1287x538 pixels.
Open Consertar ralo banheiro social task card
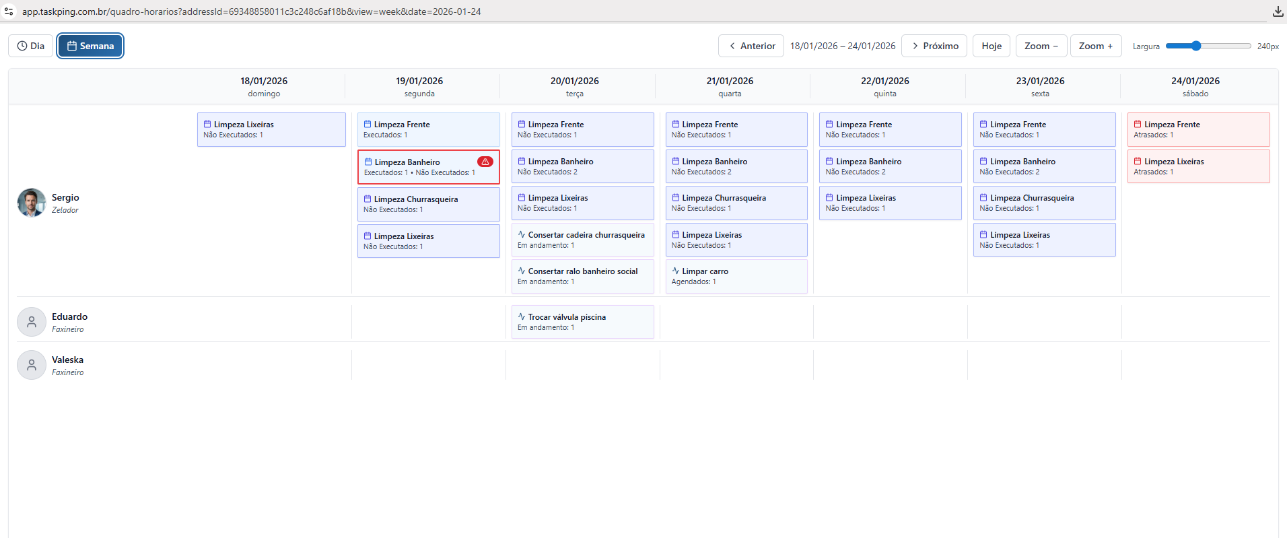coord(582,276)
